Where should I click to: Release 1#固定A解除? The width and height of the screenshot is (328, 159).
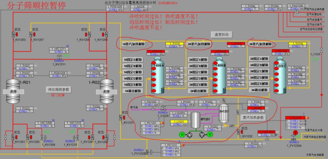(x=133, y=60)
